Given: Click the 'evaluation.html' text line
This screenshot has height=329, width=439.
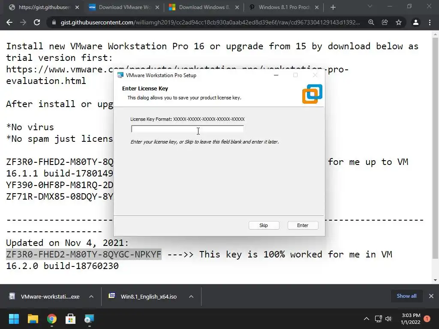Looking at the screenshot, I should click(46, 81).
